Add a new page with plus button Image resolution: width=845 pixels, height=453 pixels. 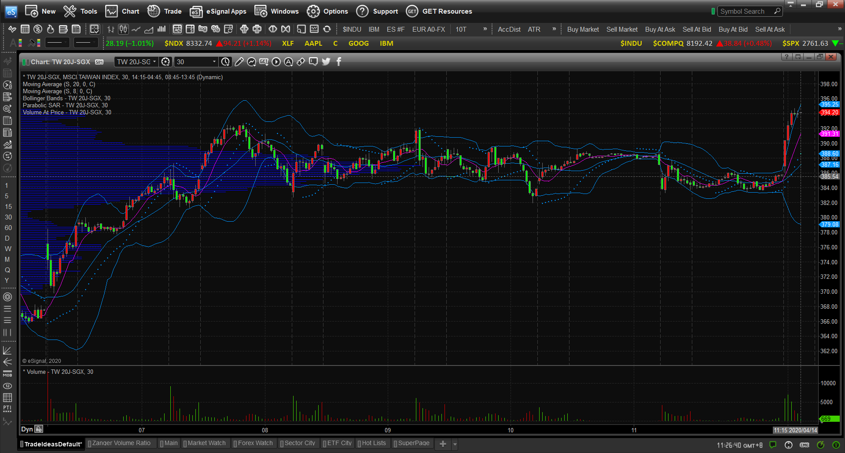[x=443, y=444]
